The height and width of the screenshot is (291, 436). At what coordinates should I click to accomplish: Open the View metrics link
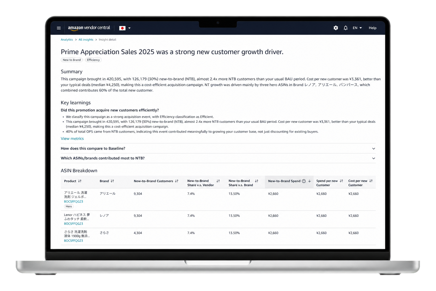(72, 138)
